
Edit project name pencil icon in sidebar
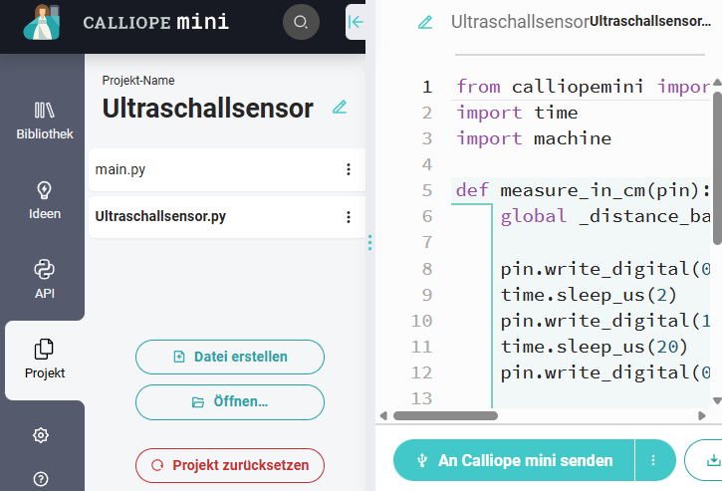(x=340, y=108)
